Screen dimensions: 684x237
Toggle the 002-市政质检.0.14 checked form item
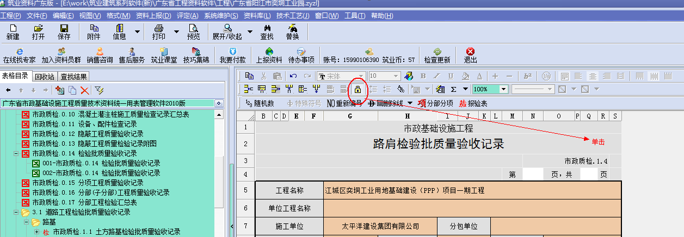click(36, 173)
